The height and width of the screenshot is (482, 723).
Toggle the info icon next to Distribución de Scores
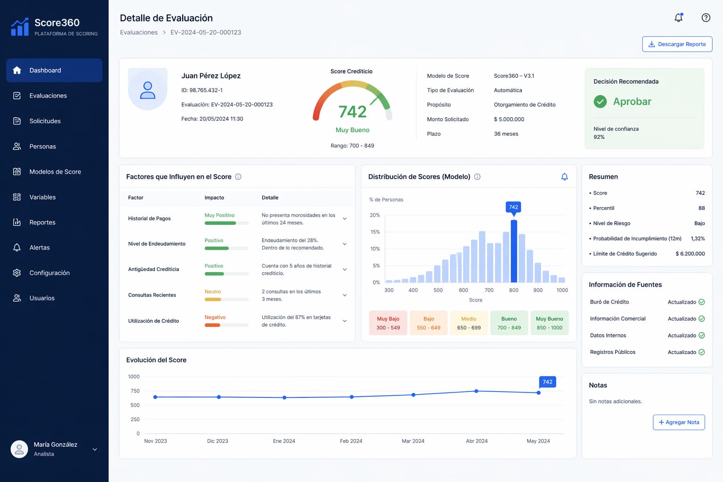point(477,177)
